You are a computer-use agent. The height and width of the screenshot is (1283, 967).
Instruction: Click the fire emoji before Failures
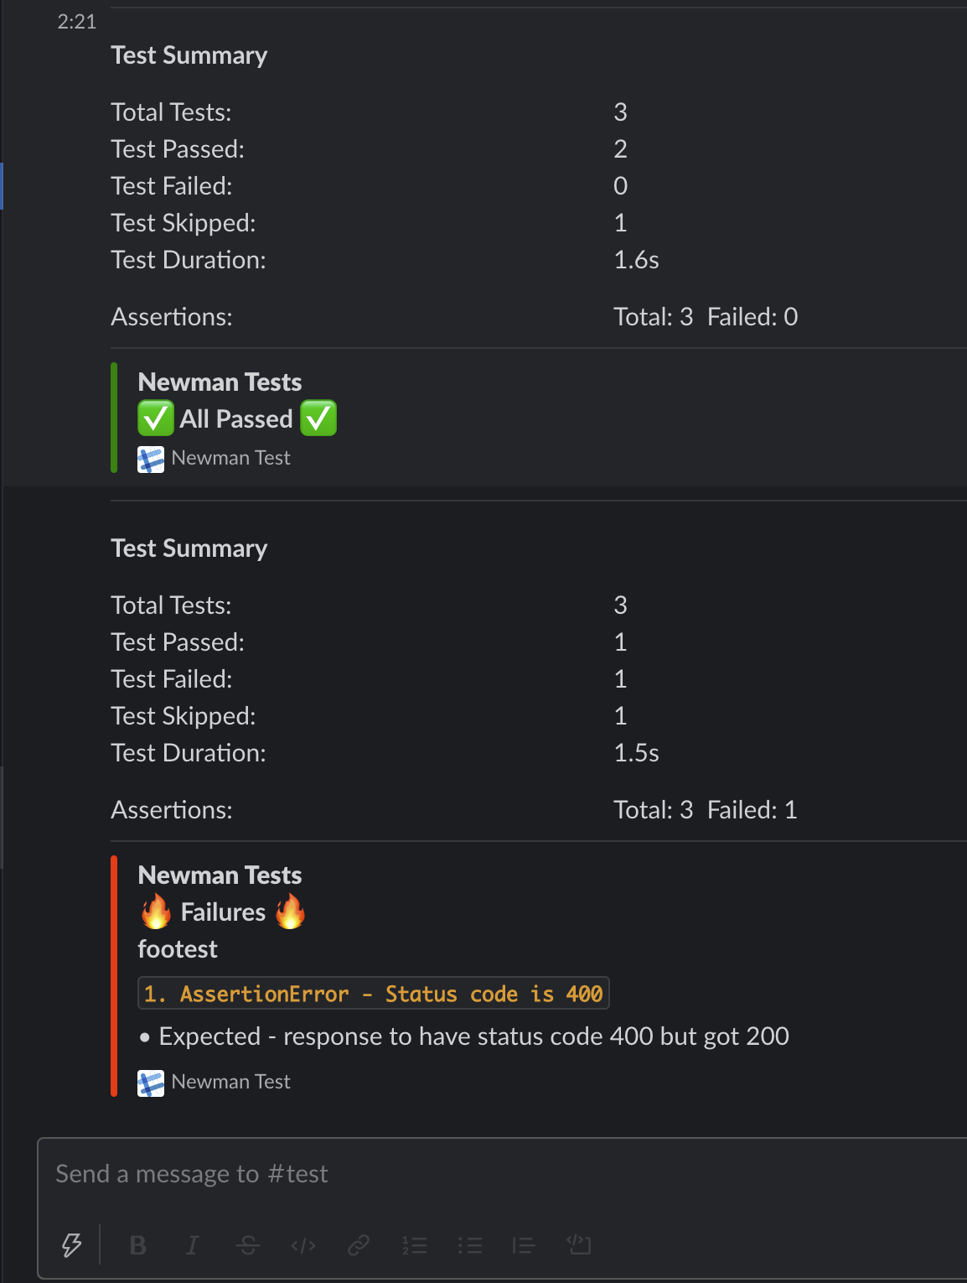(x=156, y=912)
